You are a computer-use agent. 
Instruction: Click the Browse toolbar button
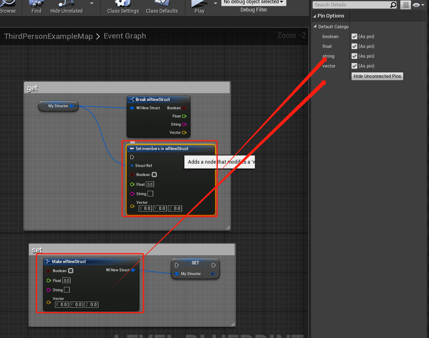pyautogui.click(x=8, y=7)
